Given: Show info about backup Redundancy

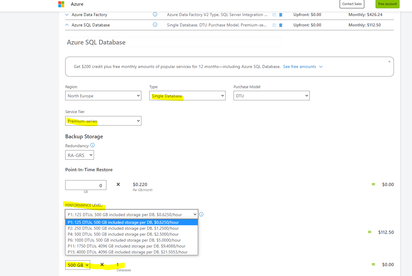Looking at the screenshot, I should pos(92,145).
